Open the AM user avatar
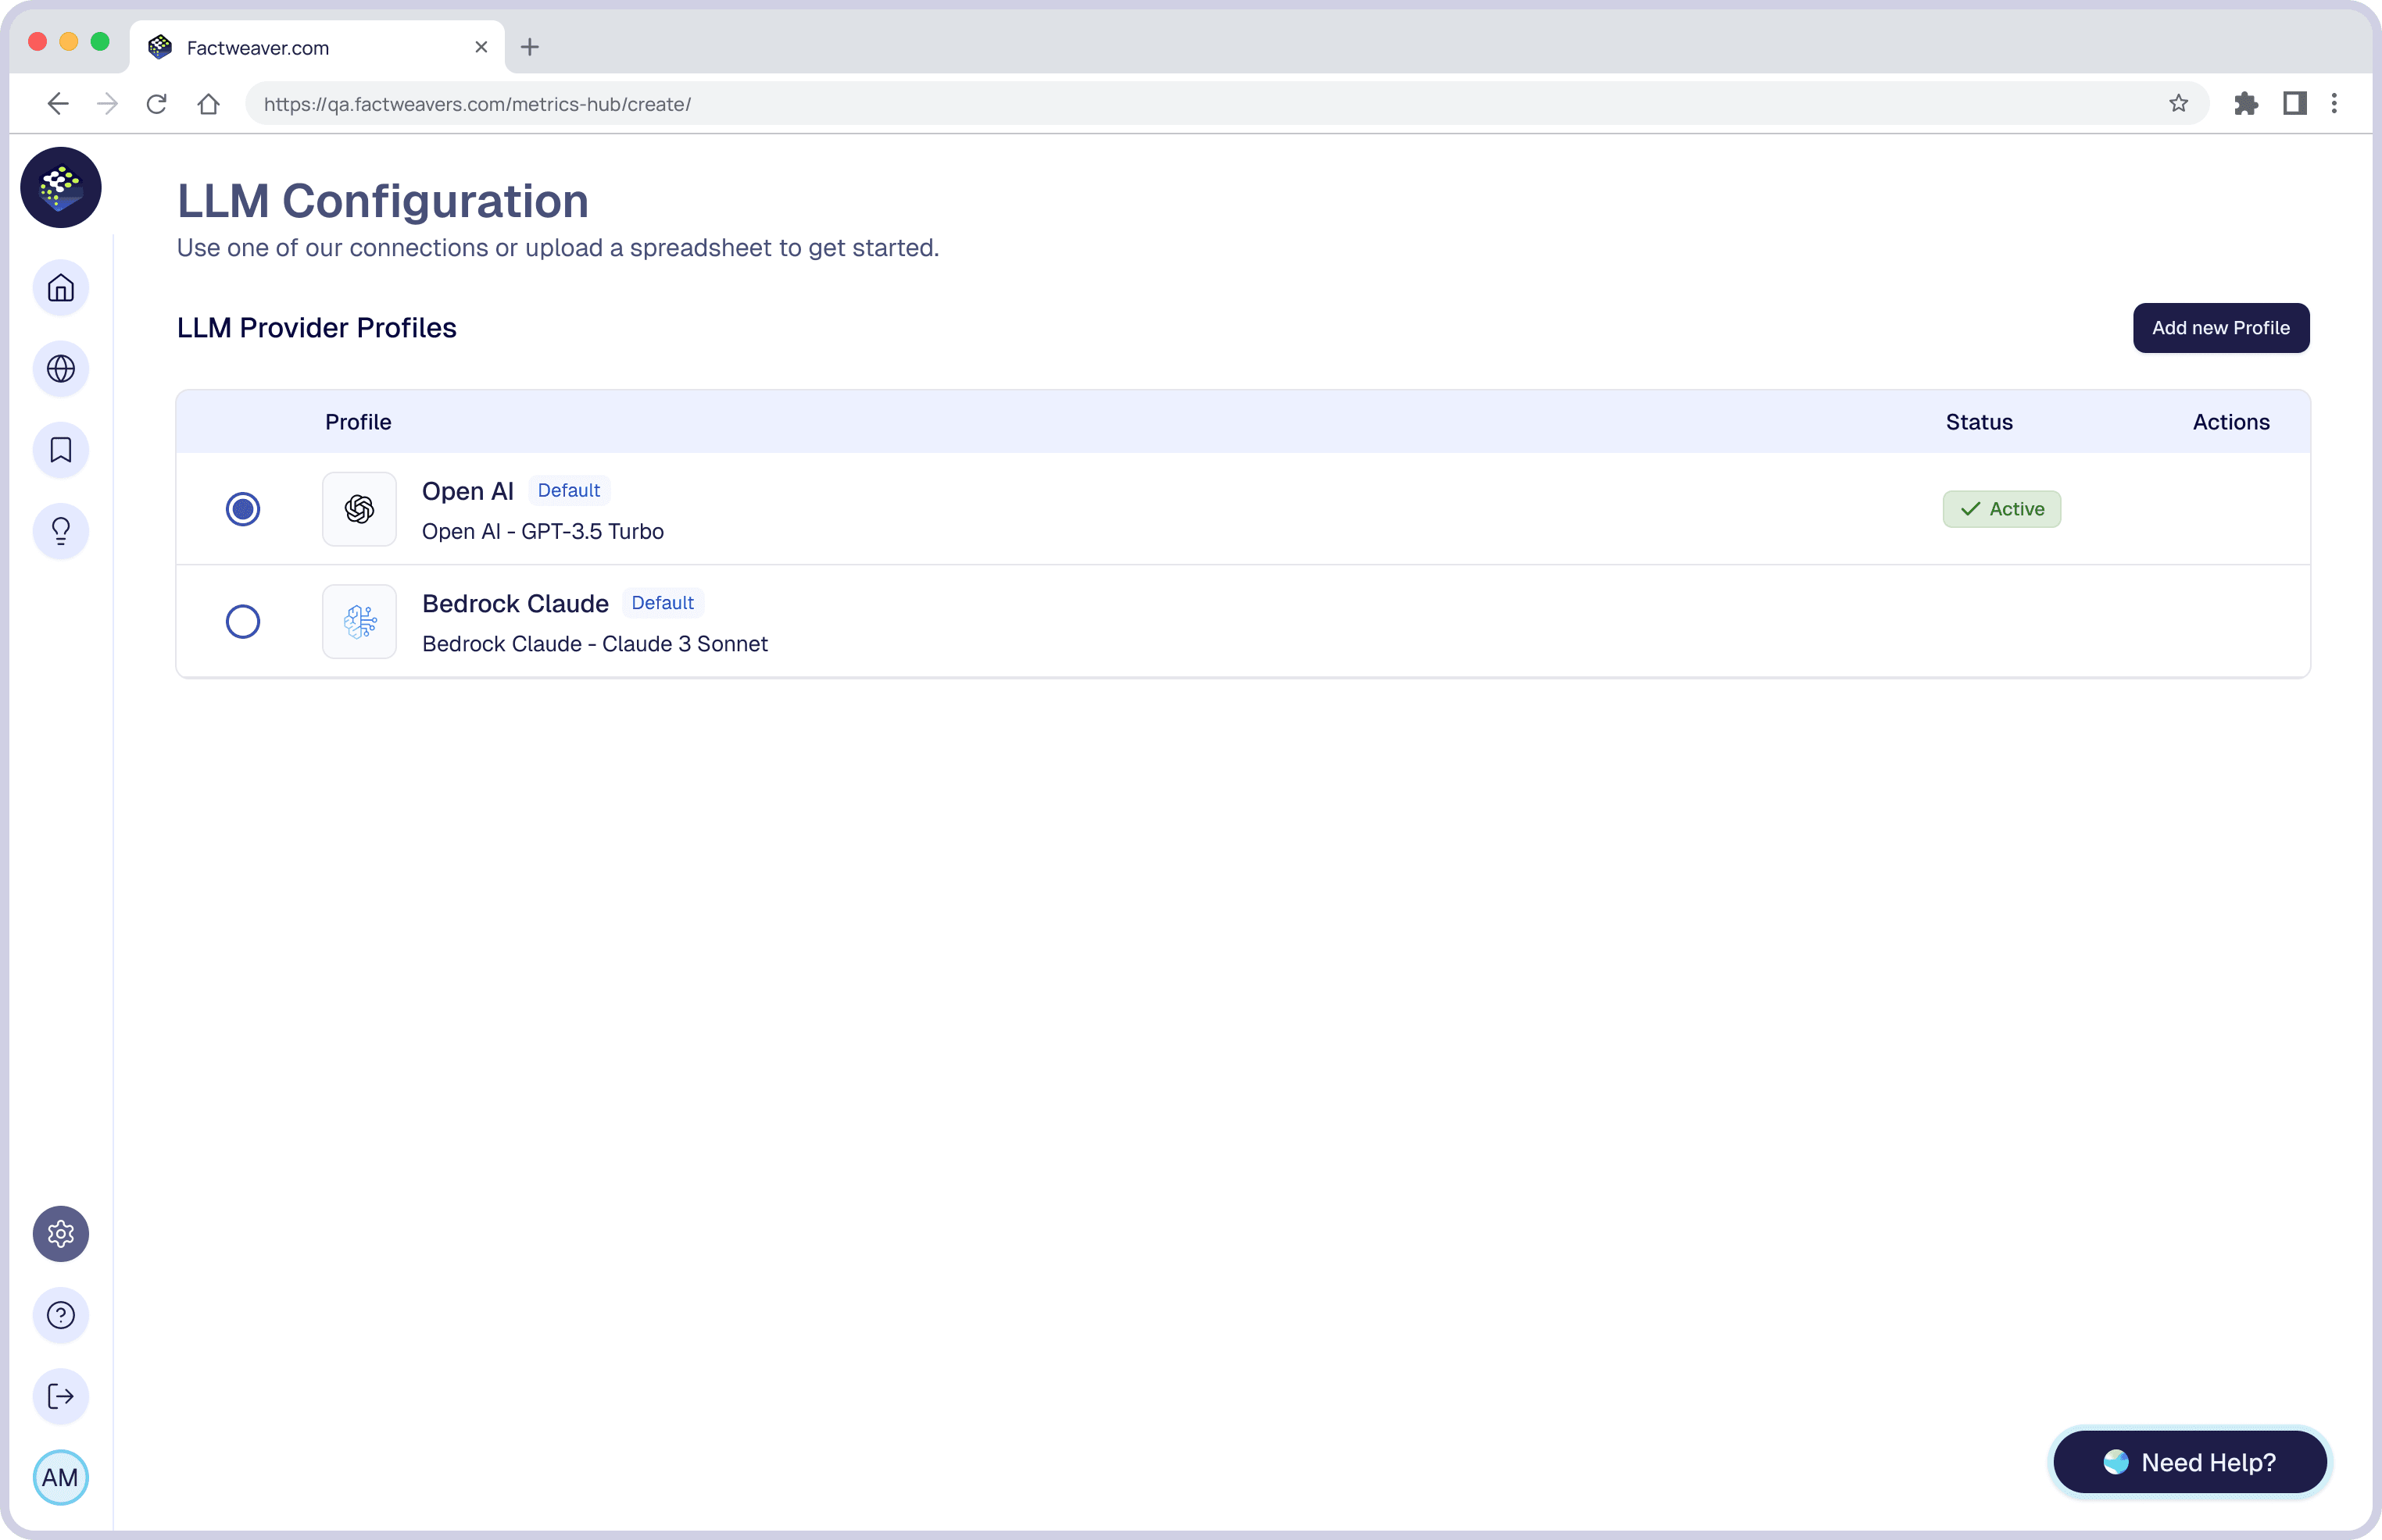2382x1540 pixels. pos(61,1477)
